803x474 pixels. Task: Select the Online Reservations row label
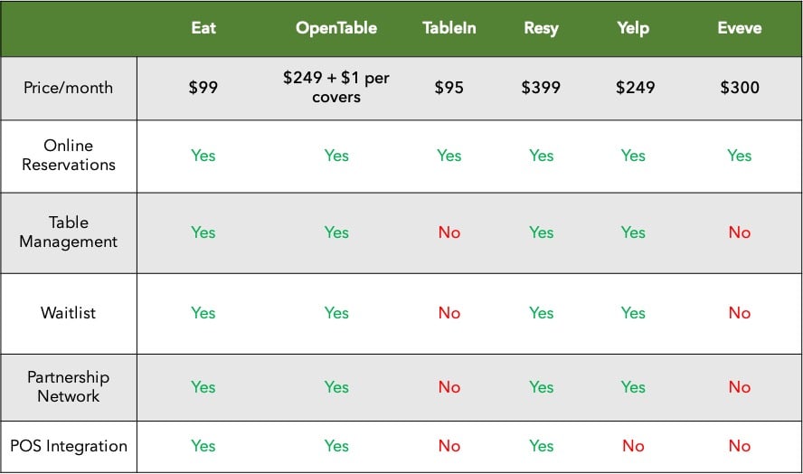(x=68, y=155)
